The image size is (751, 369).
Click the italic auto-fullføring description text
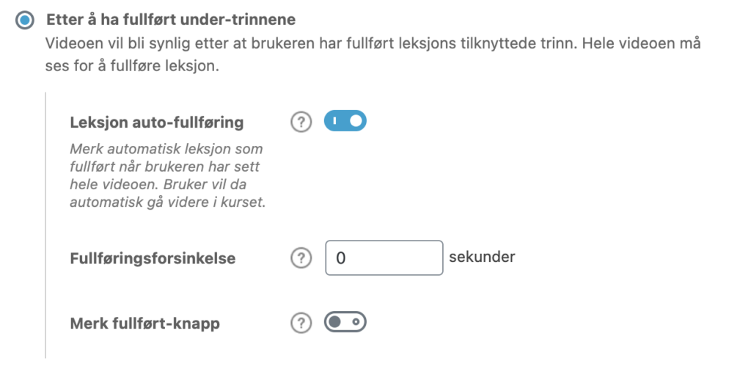click(168, 175)
